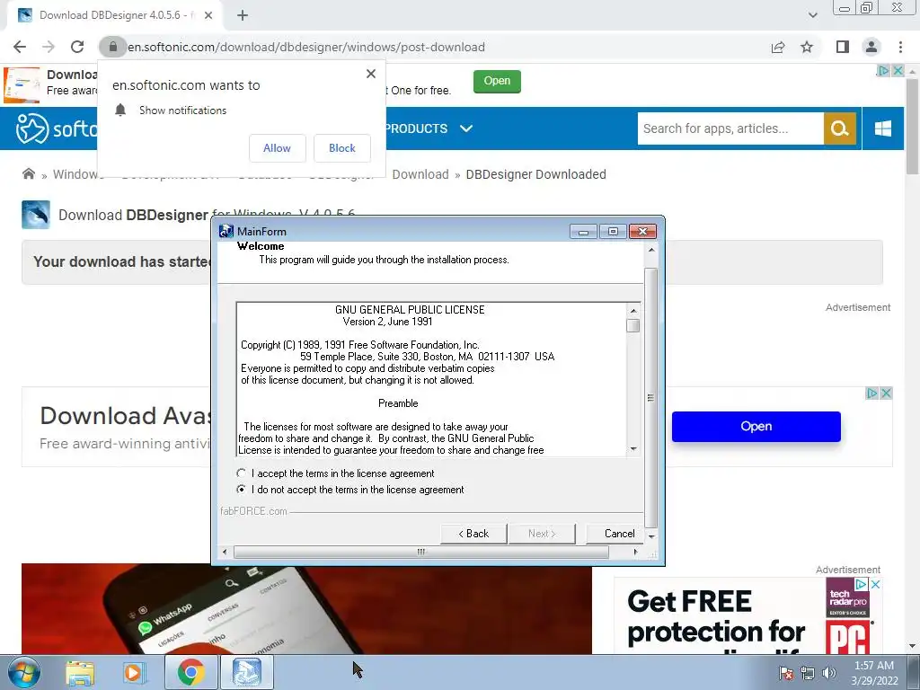Open the volume tray icon
Image resolution: width=920 pixels, height=690 pixels.
click(x=829, y=673)
